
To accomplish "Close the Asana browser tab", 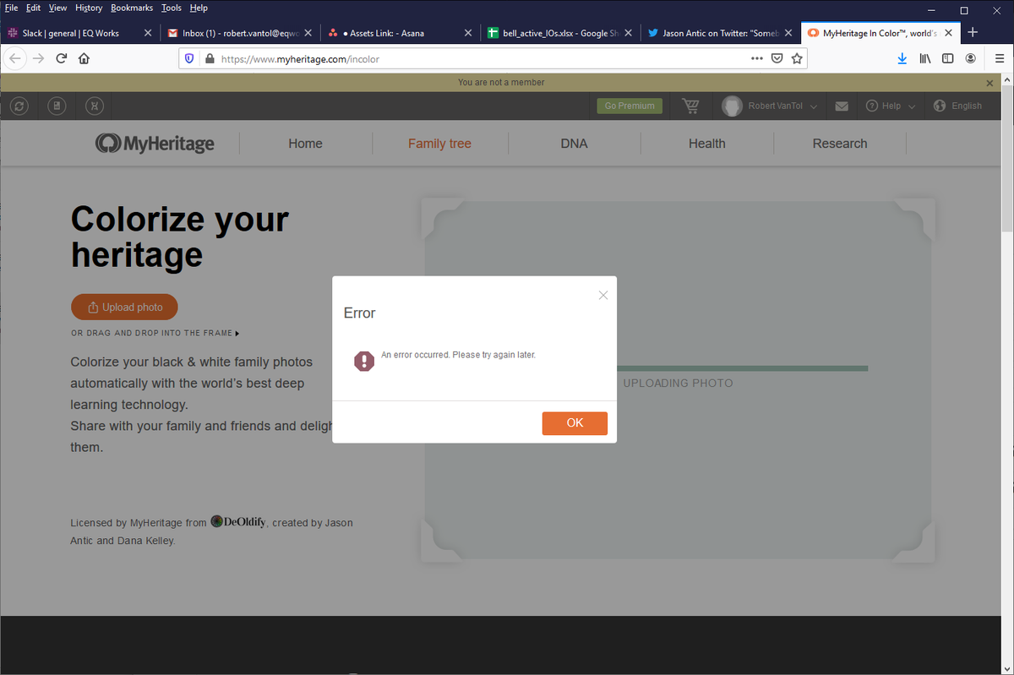I will coord(467,33).
